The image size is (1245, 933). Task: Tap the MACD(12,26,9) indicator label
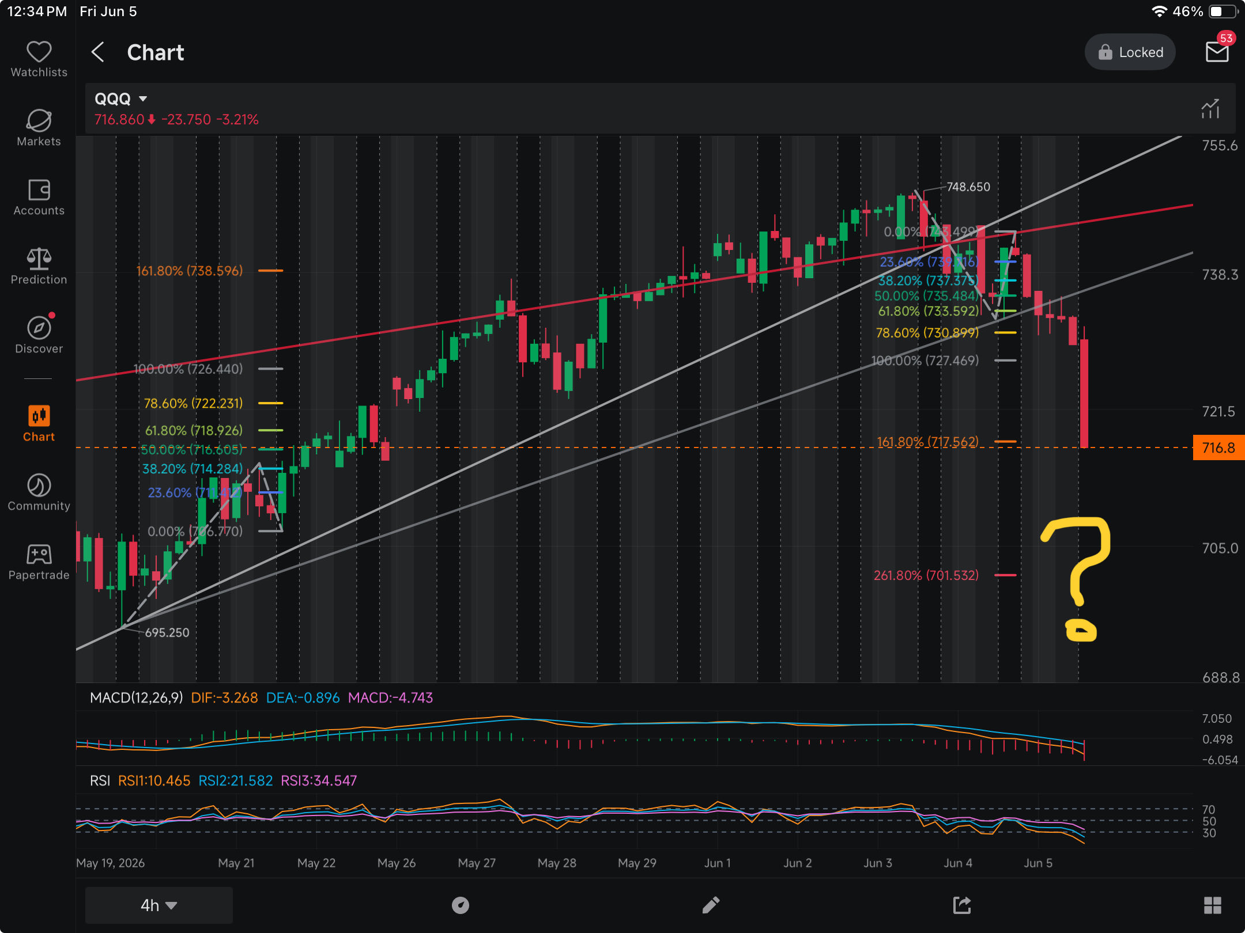tap(136, 697)
